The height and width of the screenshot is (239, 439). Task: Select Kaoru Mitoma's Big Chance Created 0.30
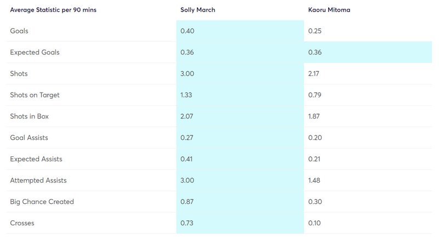pos(315,202)
